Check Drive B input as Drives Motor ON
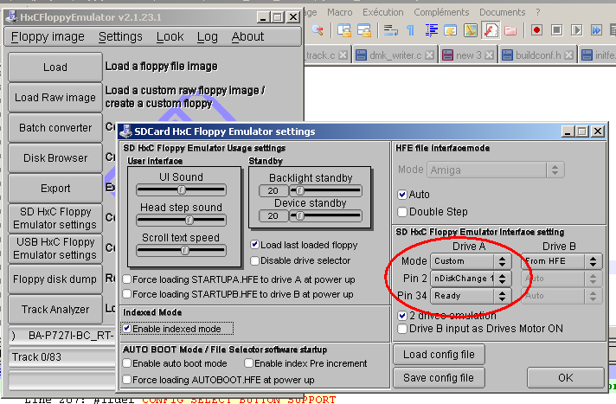Viewport: 616px width, 404px height. (402, 329)
